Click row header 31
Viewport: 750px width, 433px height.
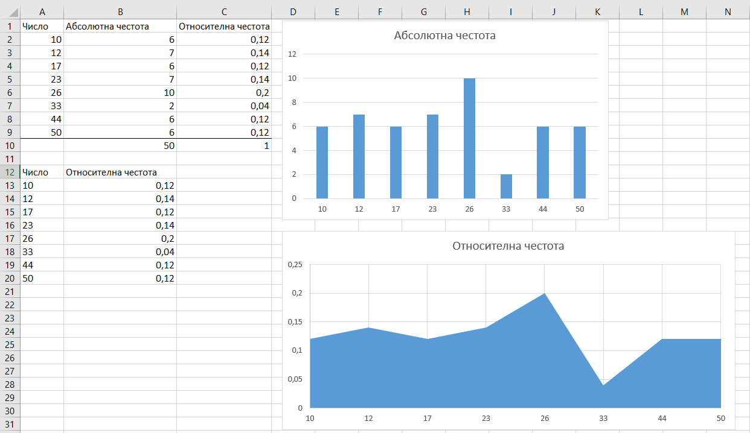(x=10, y=424)
